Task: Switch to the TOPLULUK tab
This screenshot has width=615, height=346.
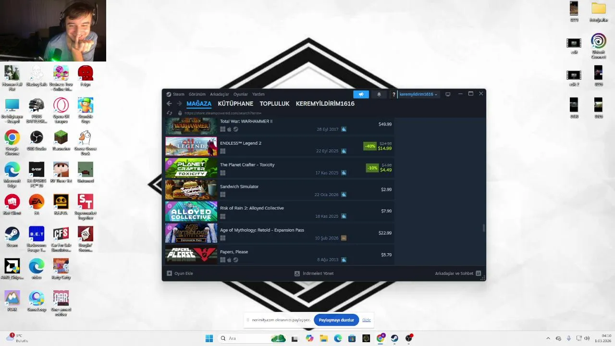Action: pos(274,104)
